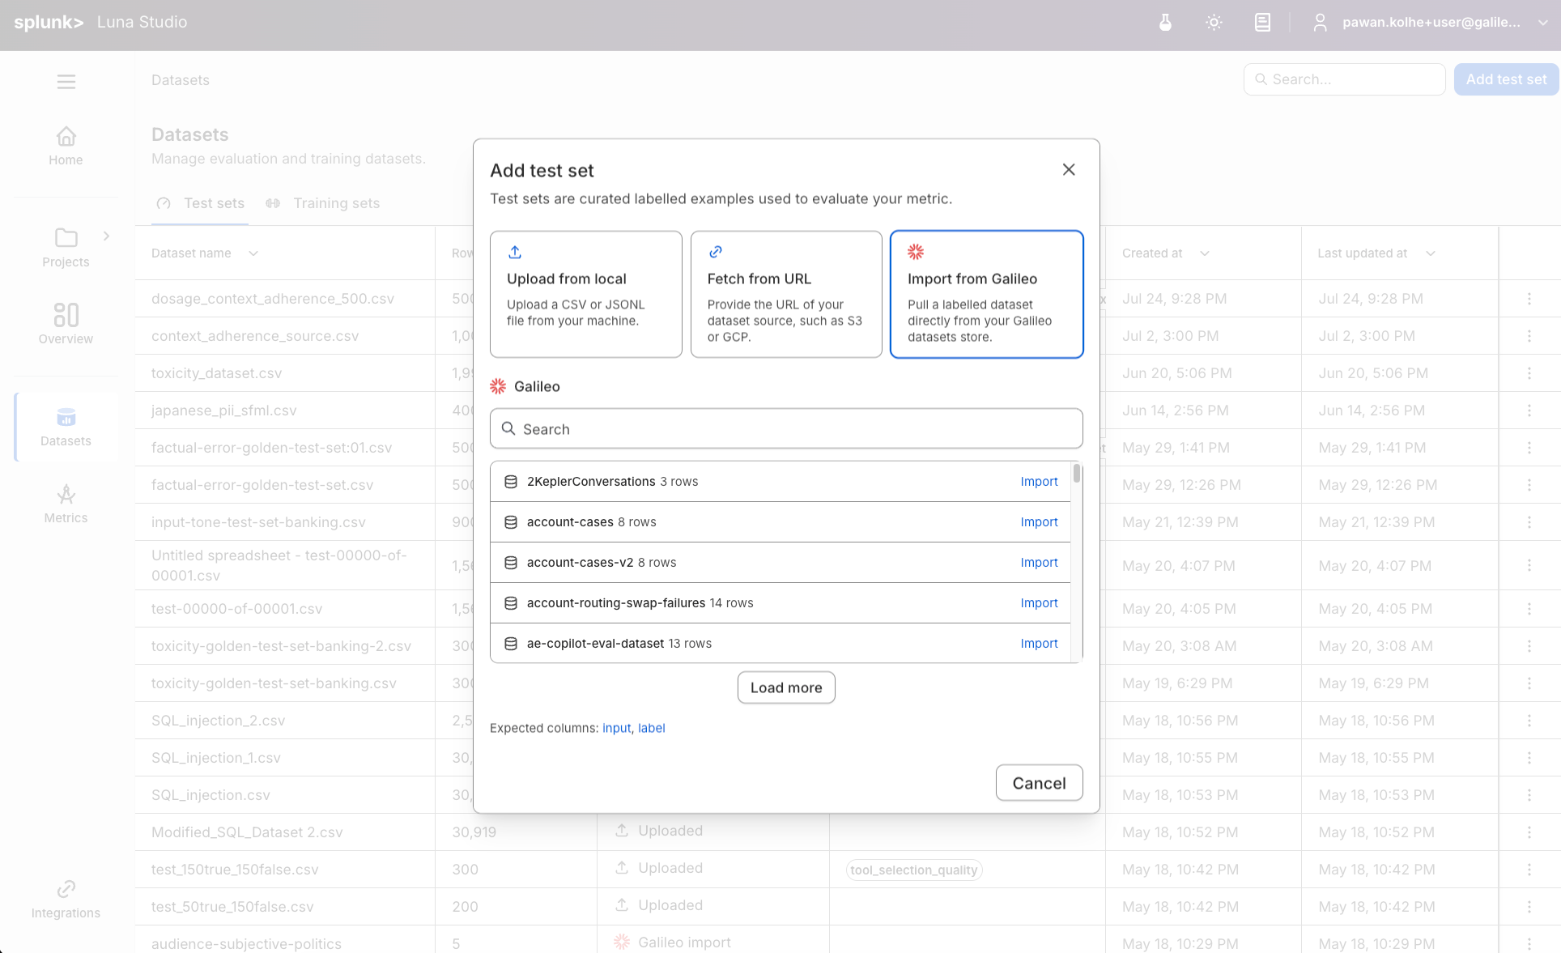Image resolution: width=1561 pixels, height=953 pixels.
Task: Click the tool_selection_quality tag
Action: click(913, 870)
